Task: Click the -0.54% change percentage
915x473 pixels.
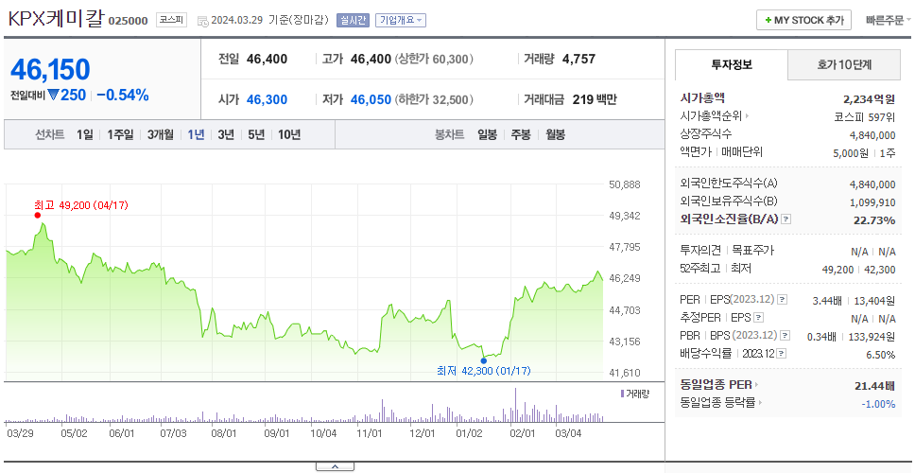Action: click(123, 96)
